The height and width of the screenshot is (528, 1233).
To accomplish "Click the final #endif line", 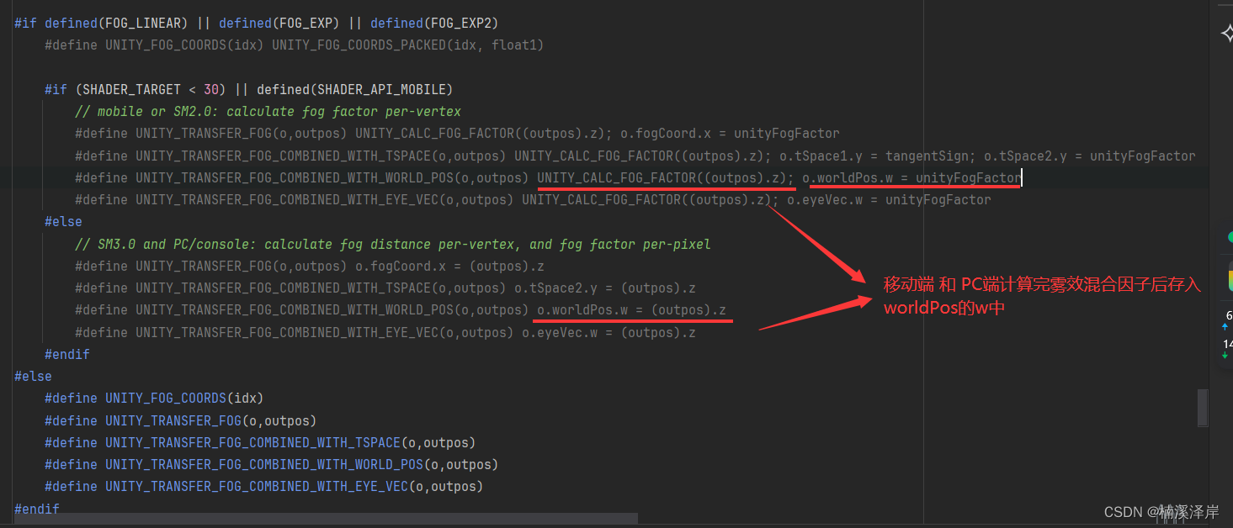I will [36, 508].
